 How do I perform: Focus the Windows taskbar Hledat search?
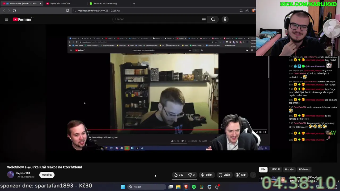tap(147, 187)
